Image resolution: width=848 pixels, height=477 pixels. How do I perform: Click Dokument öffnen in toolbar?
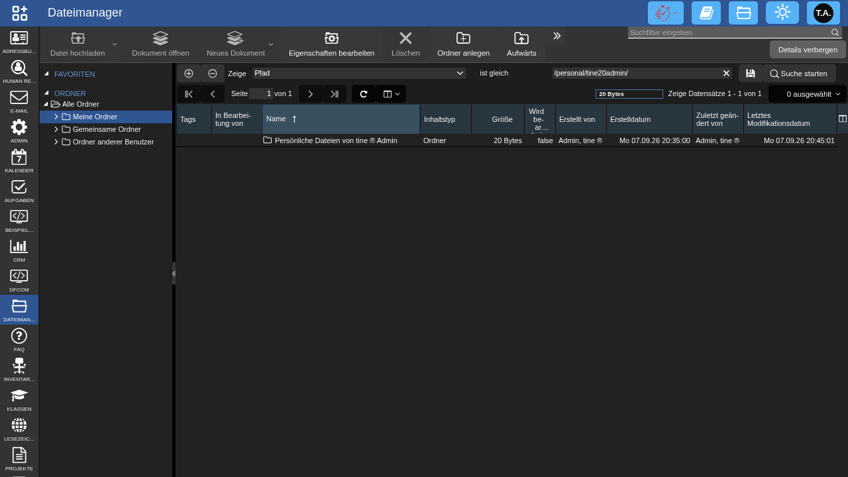click(x=160, y=44)
